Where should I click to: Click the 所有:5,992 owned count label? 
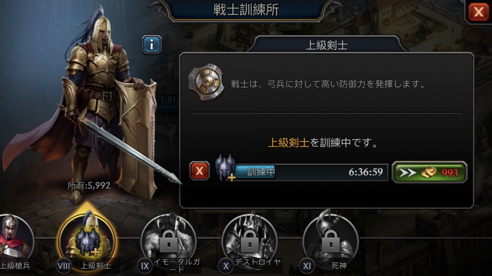[x=89, y=186]
